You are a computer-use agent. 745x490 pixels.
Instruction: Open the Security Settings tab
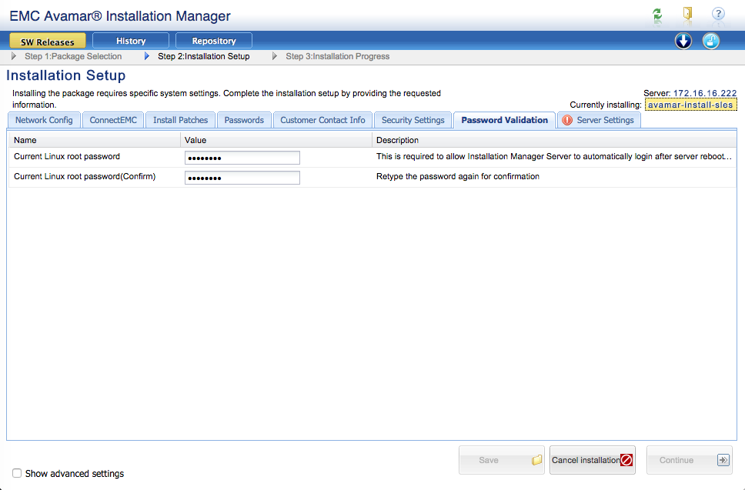tap(413, 120)
